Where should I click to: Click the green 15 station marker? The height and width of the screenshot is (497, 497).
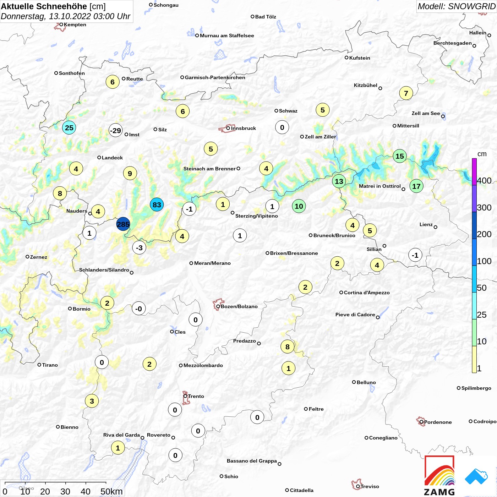400,156
